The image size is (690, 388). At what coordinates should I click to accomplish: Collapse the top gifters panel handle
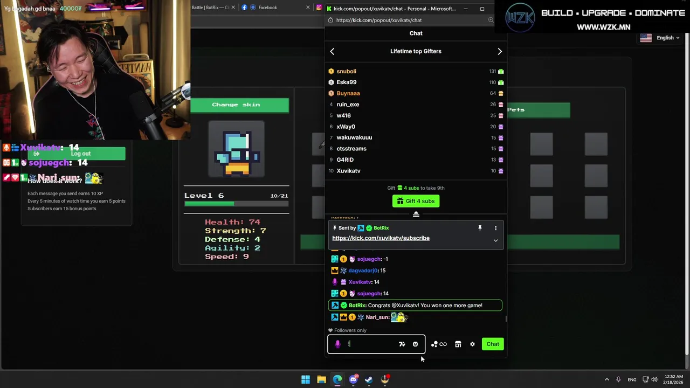(416, 214)
